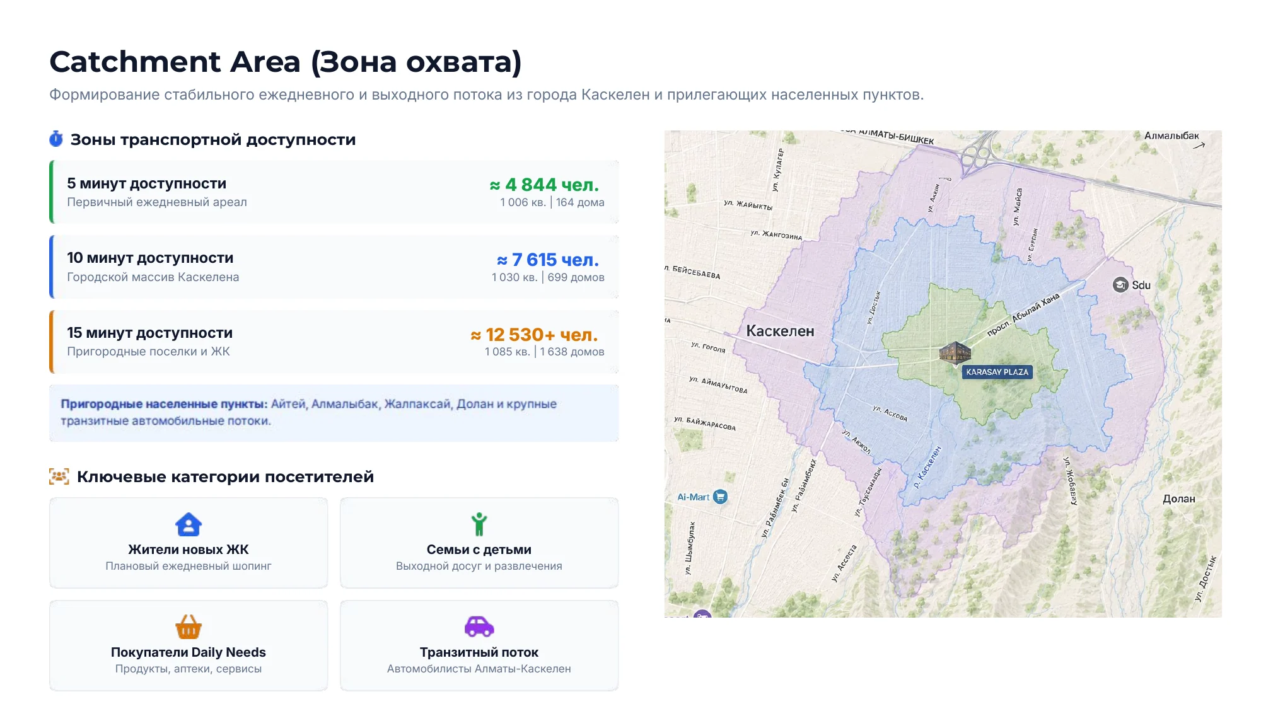This screenshot has width=1261, height=709.
Task: Click Городской массив Каскелена subtitle
Action: point(153,277)
